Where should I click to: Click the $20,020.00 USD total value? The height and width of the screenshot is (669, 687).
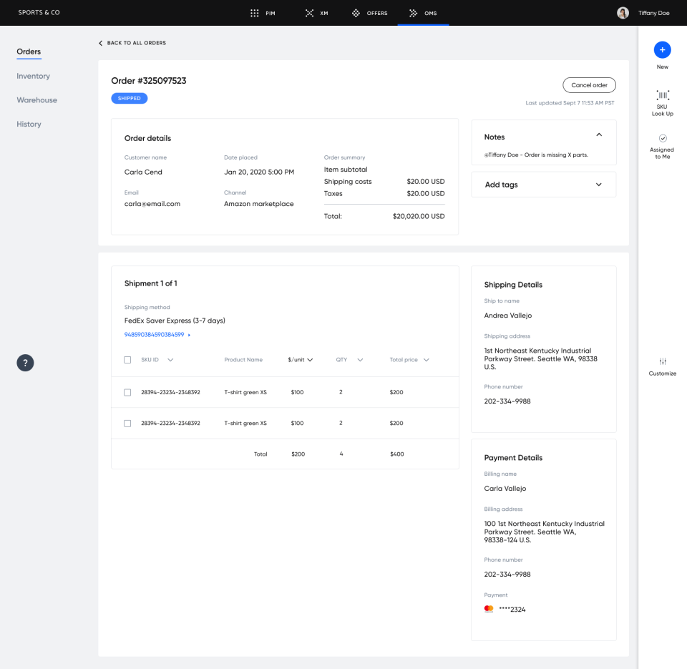(x=419, y=216)
